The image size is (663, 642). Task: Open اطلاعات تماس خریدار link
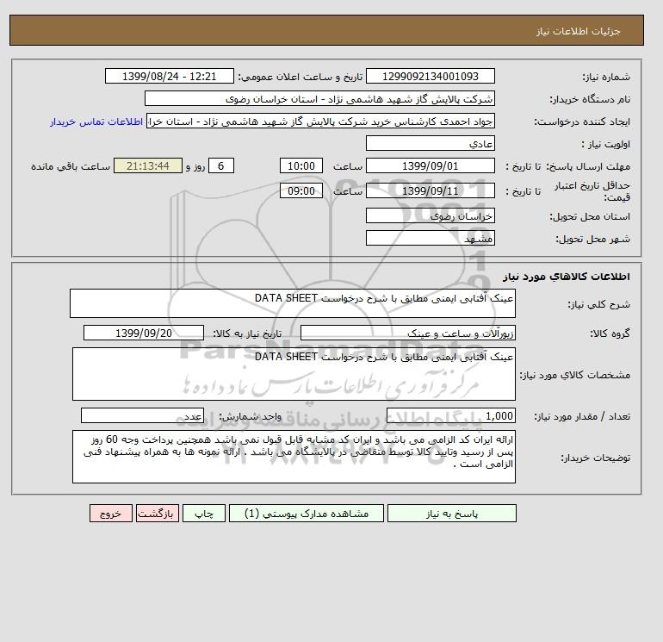tap(96, 122)
